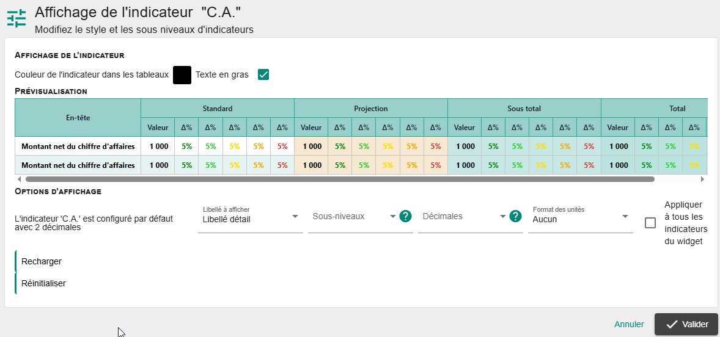The width and height of the screenshot is (720, 337).
Task: Open the black indicator color swatch
Action: coord(182,75)
